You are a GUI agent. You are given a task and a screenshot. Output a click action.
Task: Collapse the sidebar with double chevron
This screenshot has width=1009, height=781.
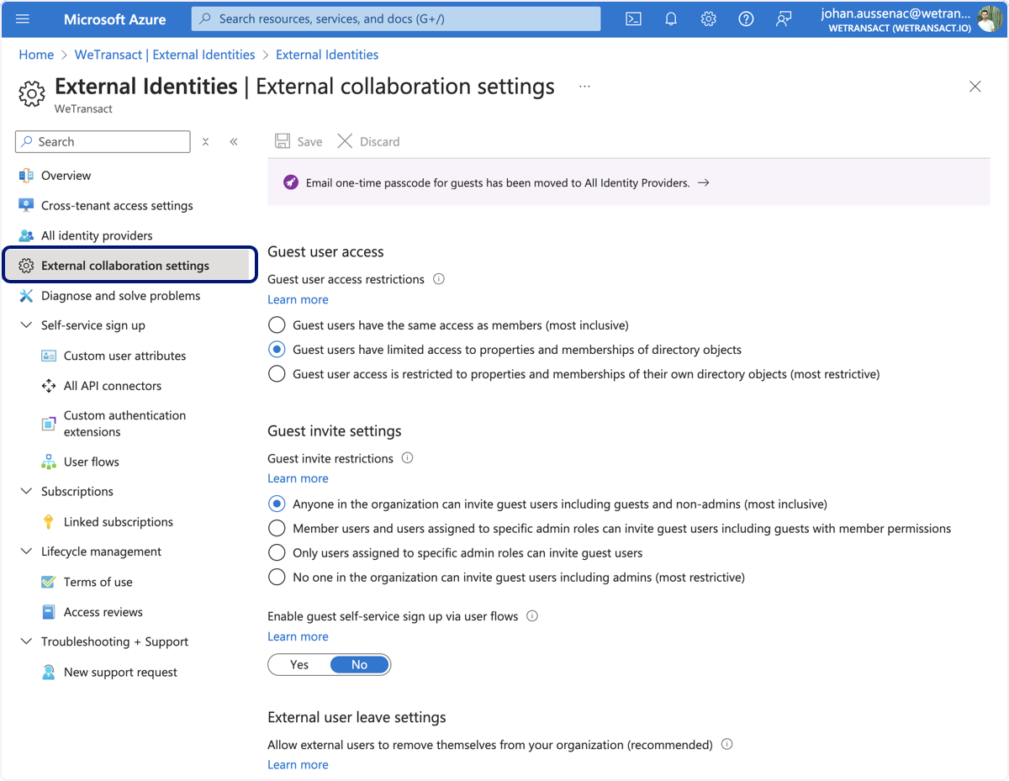point(234,142)
